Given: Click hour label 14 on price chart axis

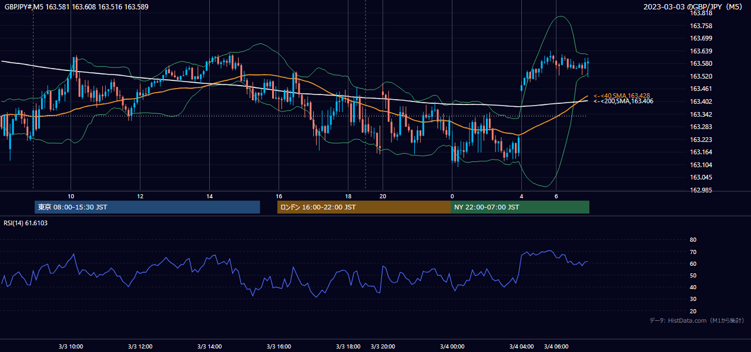Looking at the screenshot, I should [x=209, y=196].
